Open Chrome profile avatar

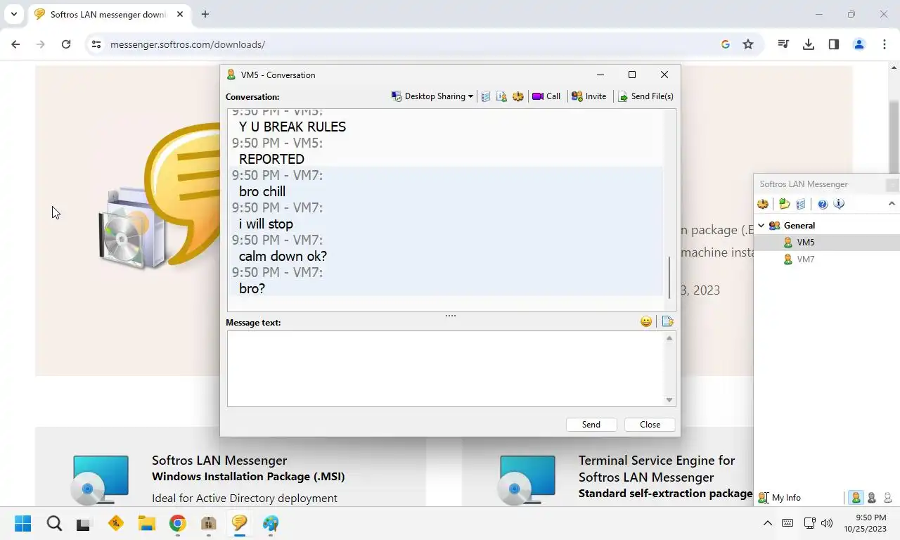point(859,44)
